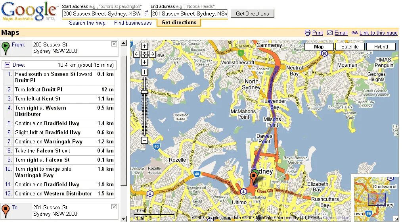Click the Mosman map label
The width and height of the screenshot is (402, 222).
coord(347,65)
